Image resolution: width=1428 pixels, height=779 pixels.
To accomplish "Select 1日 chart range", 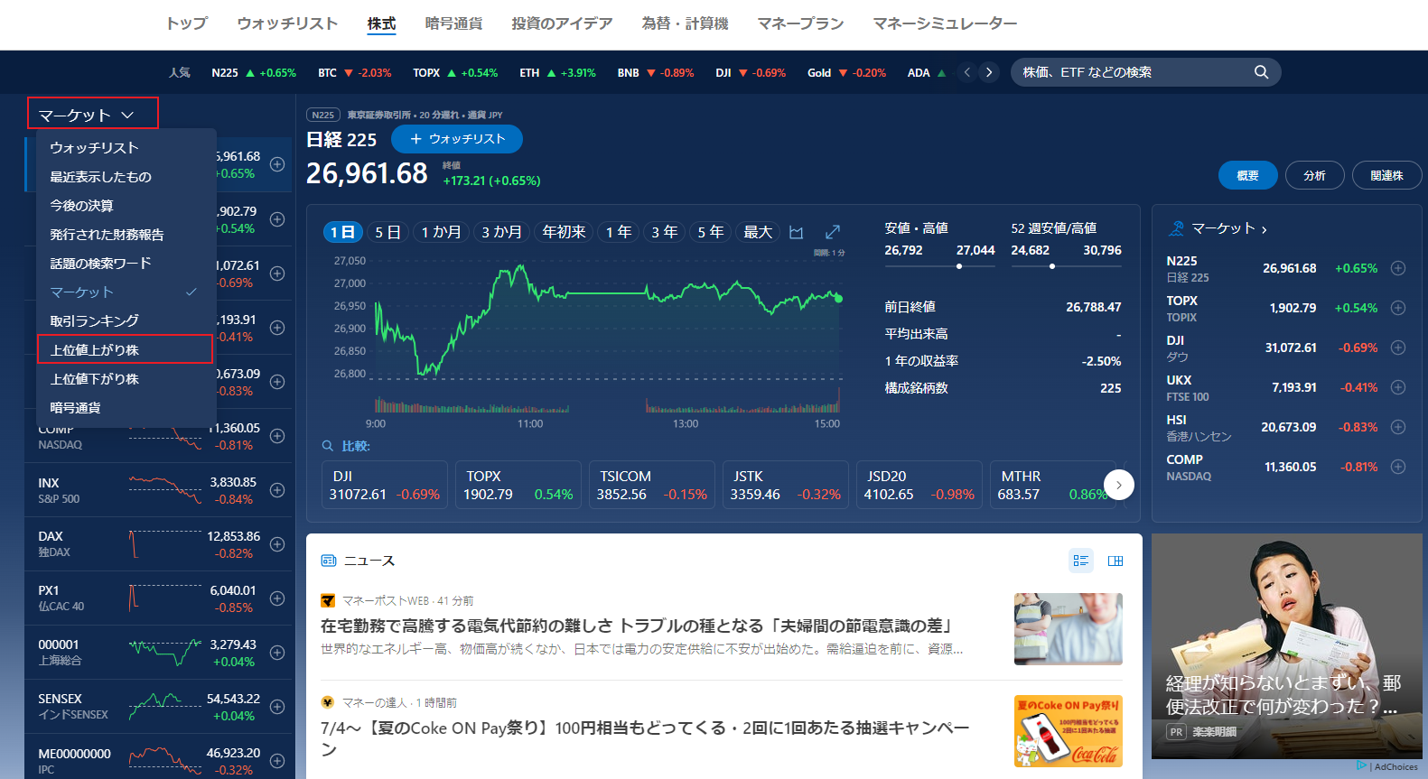I will click(342, 233).
